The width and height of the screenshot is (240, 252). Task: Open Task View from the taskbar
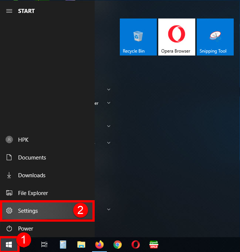(44, 245)
